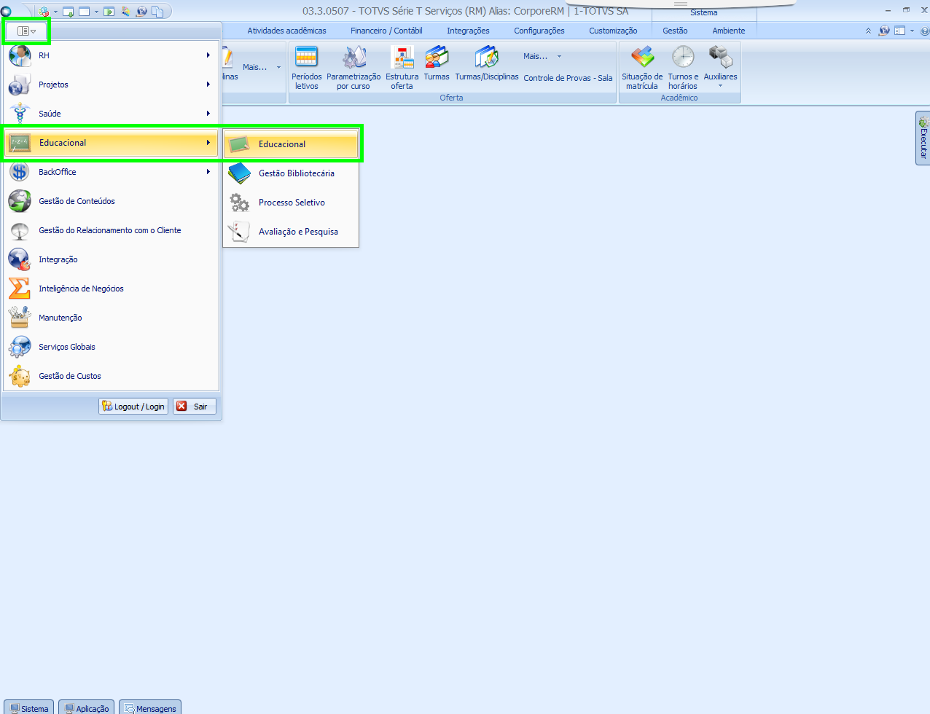Open the Aplicação bottom tab
Image resolution: width=930 pixels, height=714 pixels.
pyautogui.click(x=86, y=707)
